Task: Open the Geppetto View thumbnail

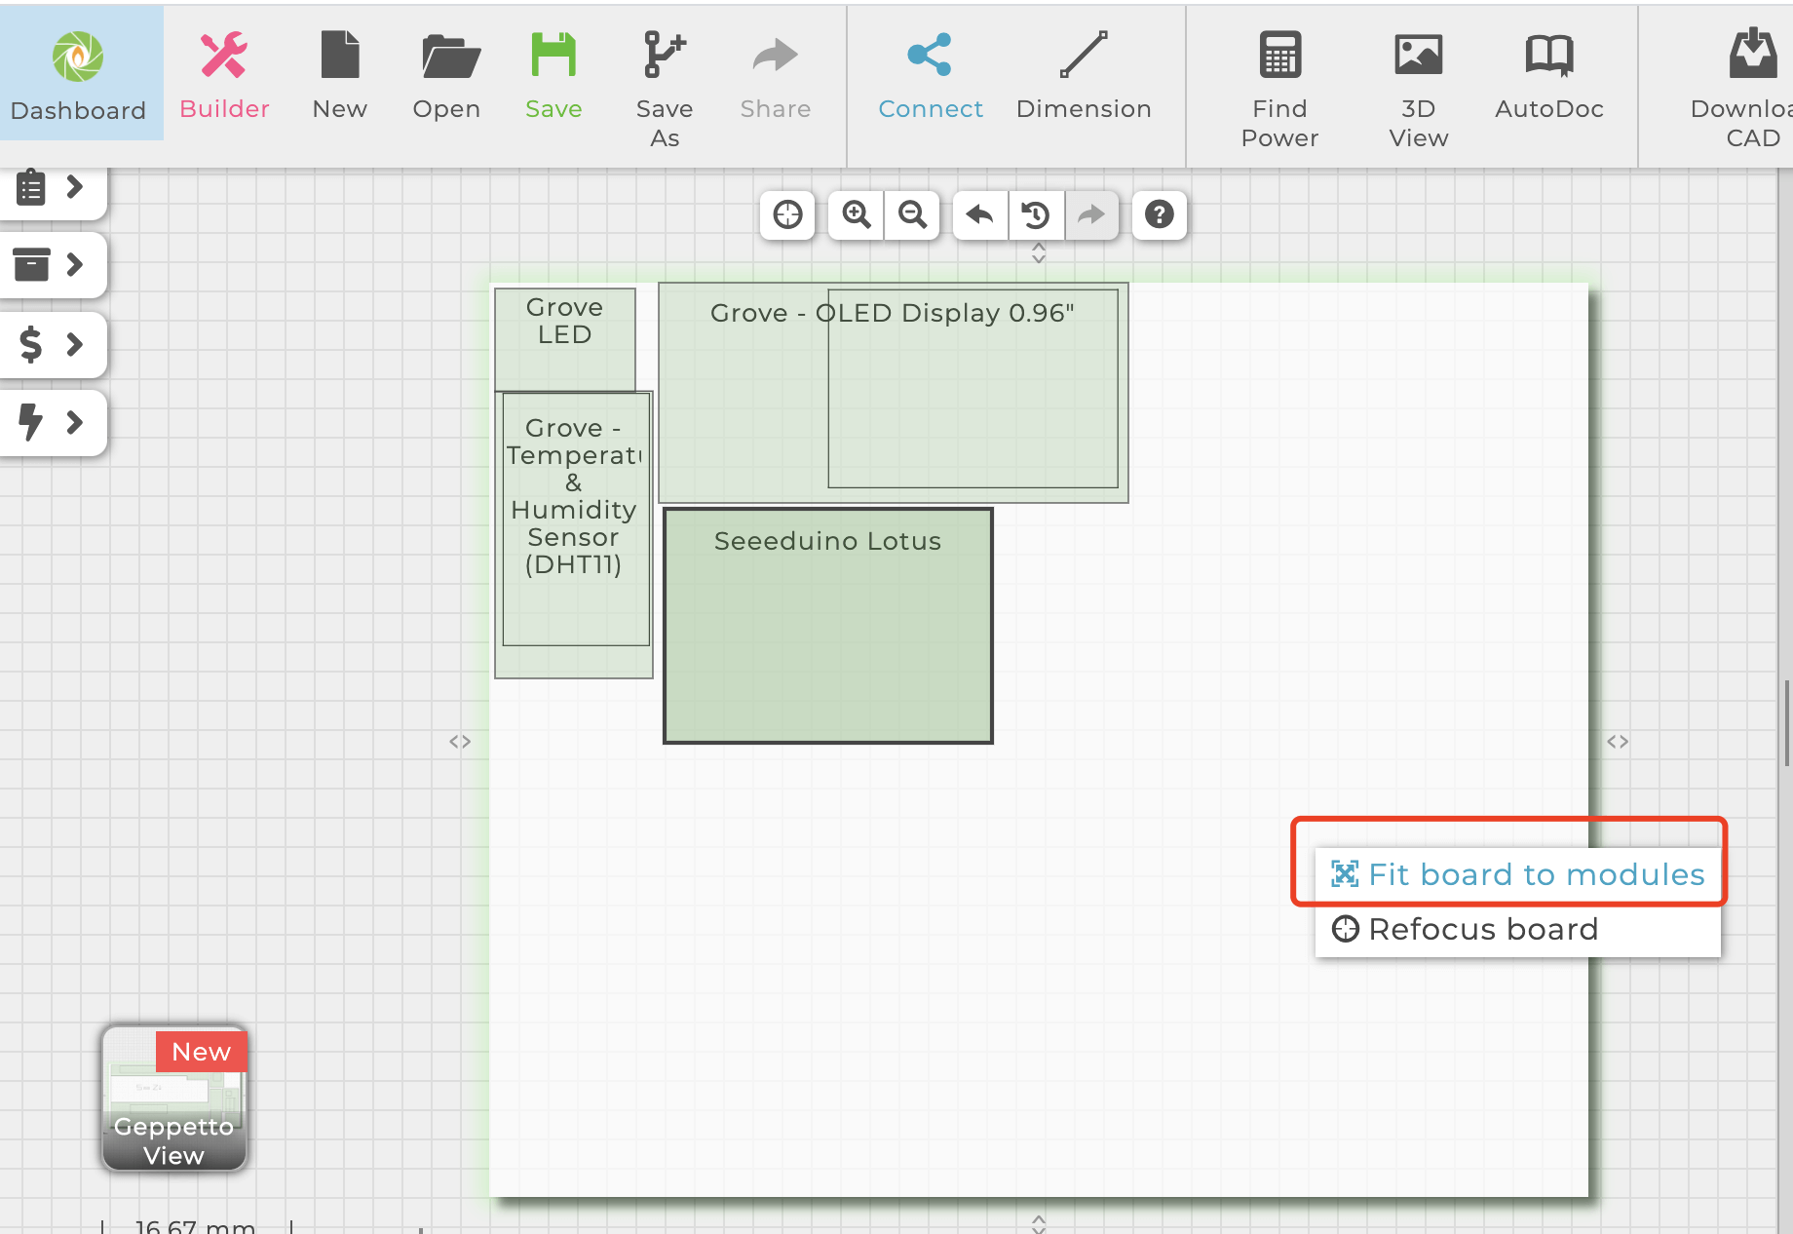Action: tap(174, 1099)
